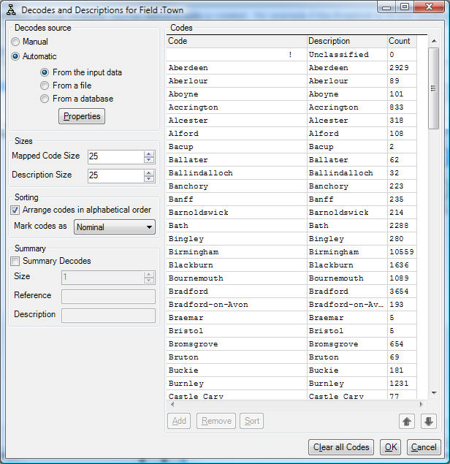Select the Braemar code cell
450x464 pixels.
237,318
